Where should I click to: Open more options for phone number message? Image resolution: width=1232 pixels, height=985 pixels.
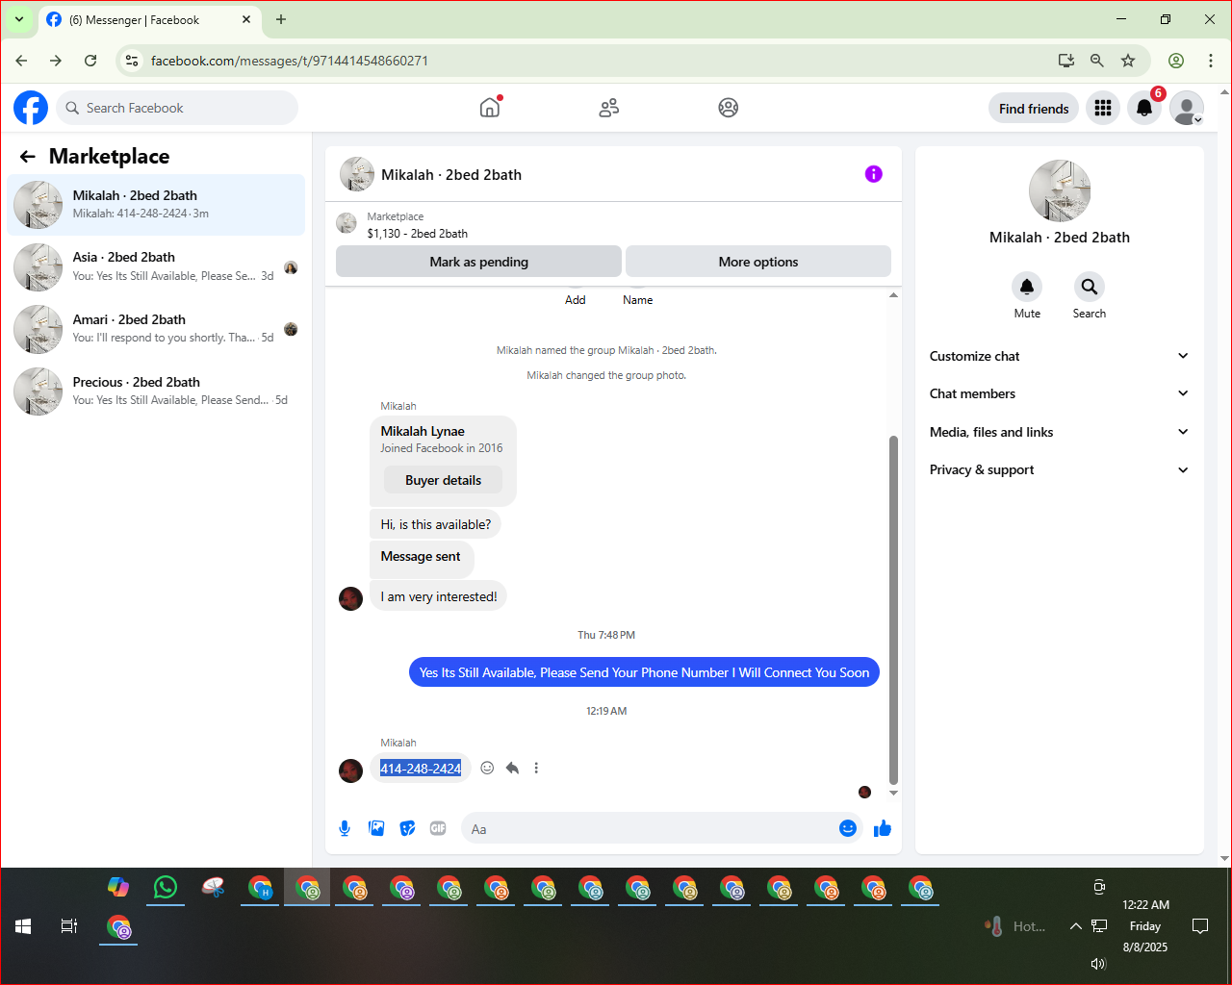(x=536, y=768)
